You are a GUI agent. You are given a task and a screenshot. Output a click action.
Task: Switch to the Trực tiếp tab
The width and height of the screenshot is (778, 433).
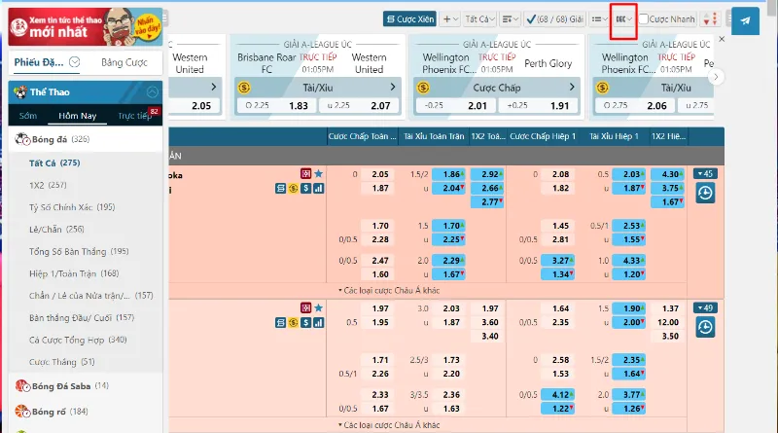tap(134, 116)
